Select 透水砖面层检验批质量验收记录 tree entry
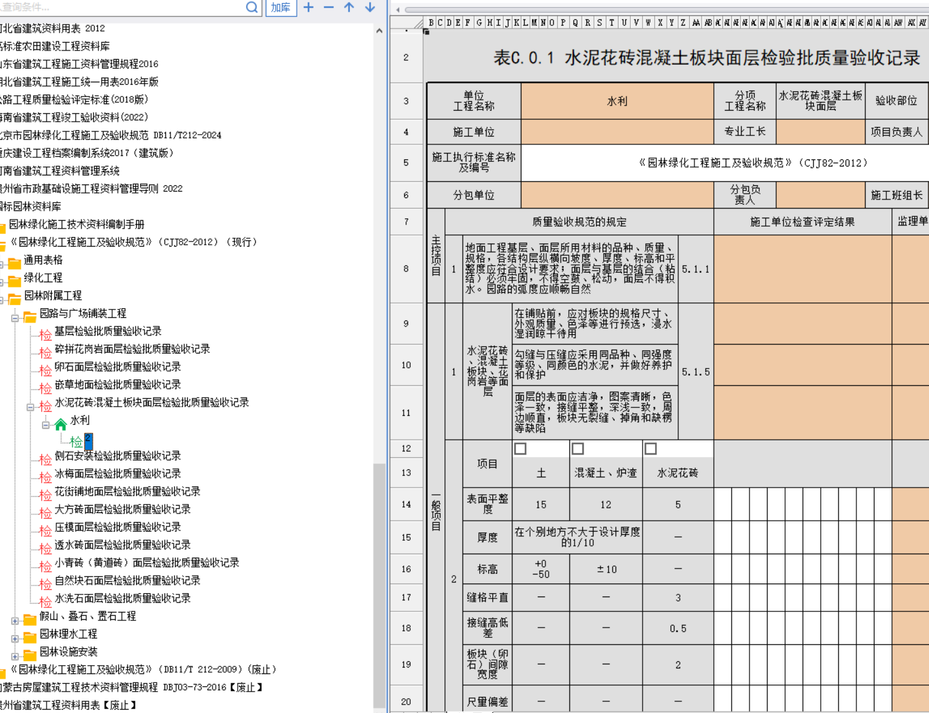The width and height of the screenshot is (929, 713). click(122, 545)
